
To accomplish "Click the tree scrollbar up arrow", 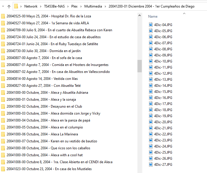I will [139, 16].
